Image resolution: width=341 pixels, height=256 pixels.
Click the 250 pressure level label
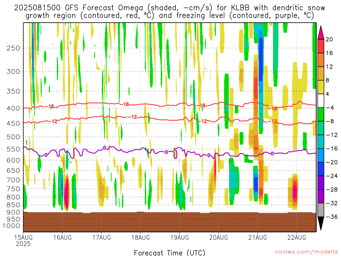[13, 48]
